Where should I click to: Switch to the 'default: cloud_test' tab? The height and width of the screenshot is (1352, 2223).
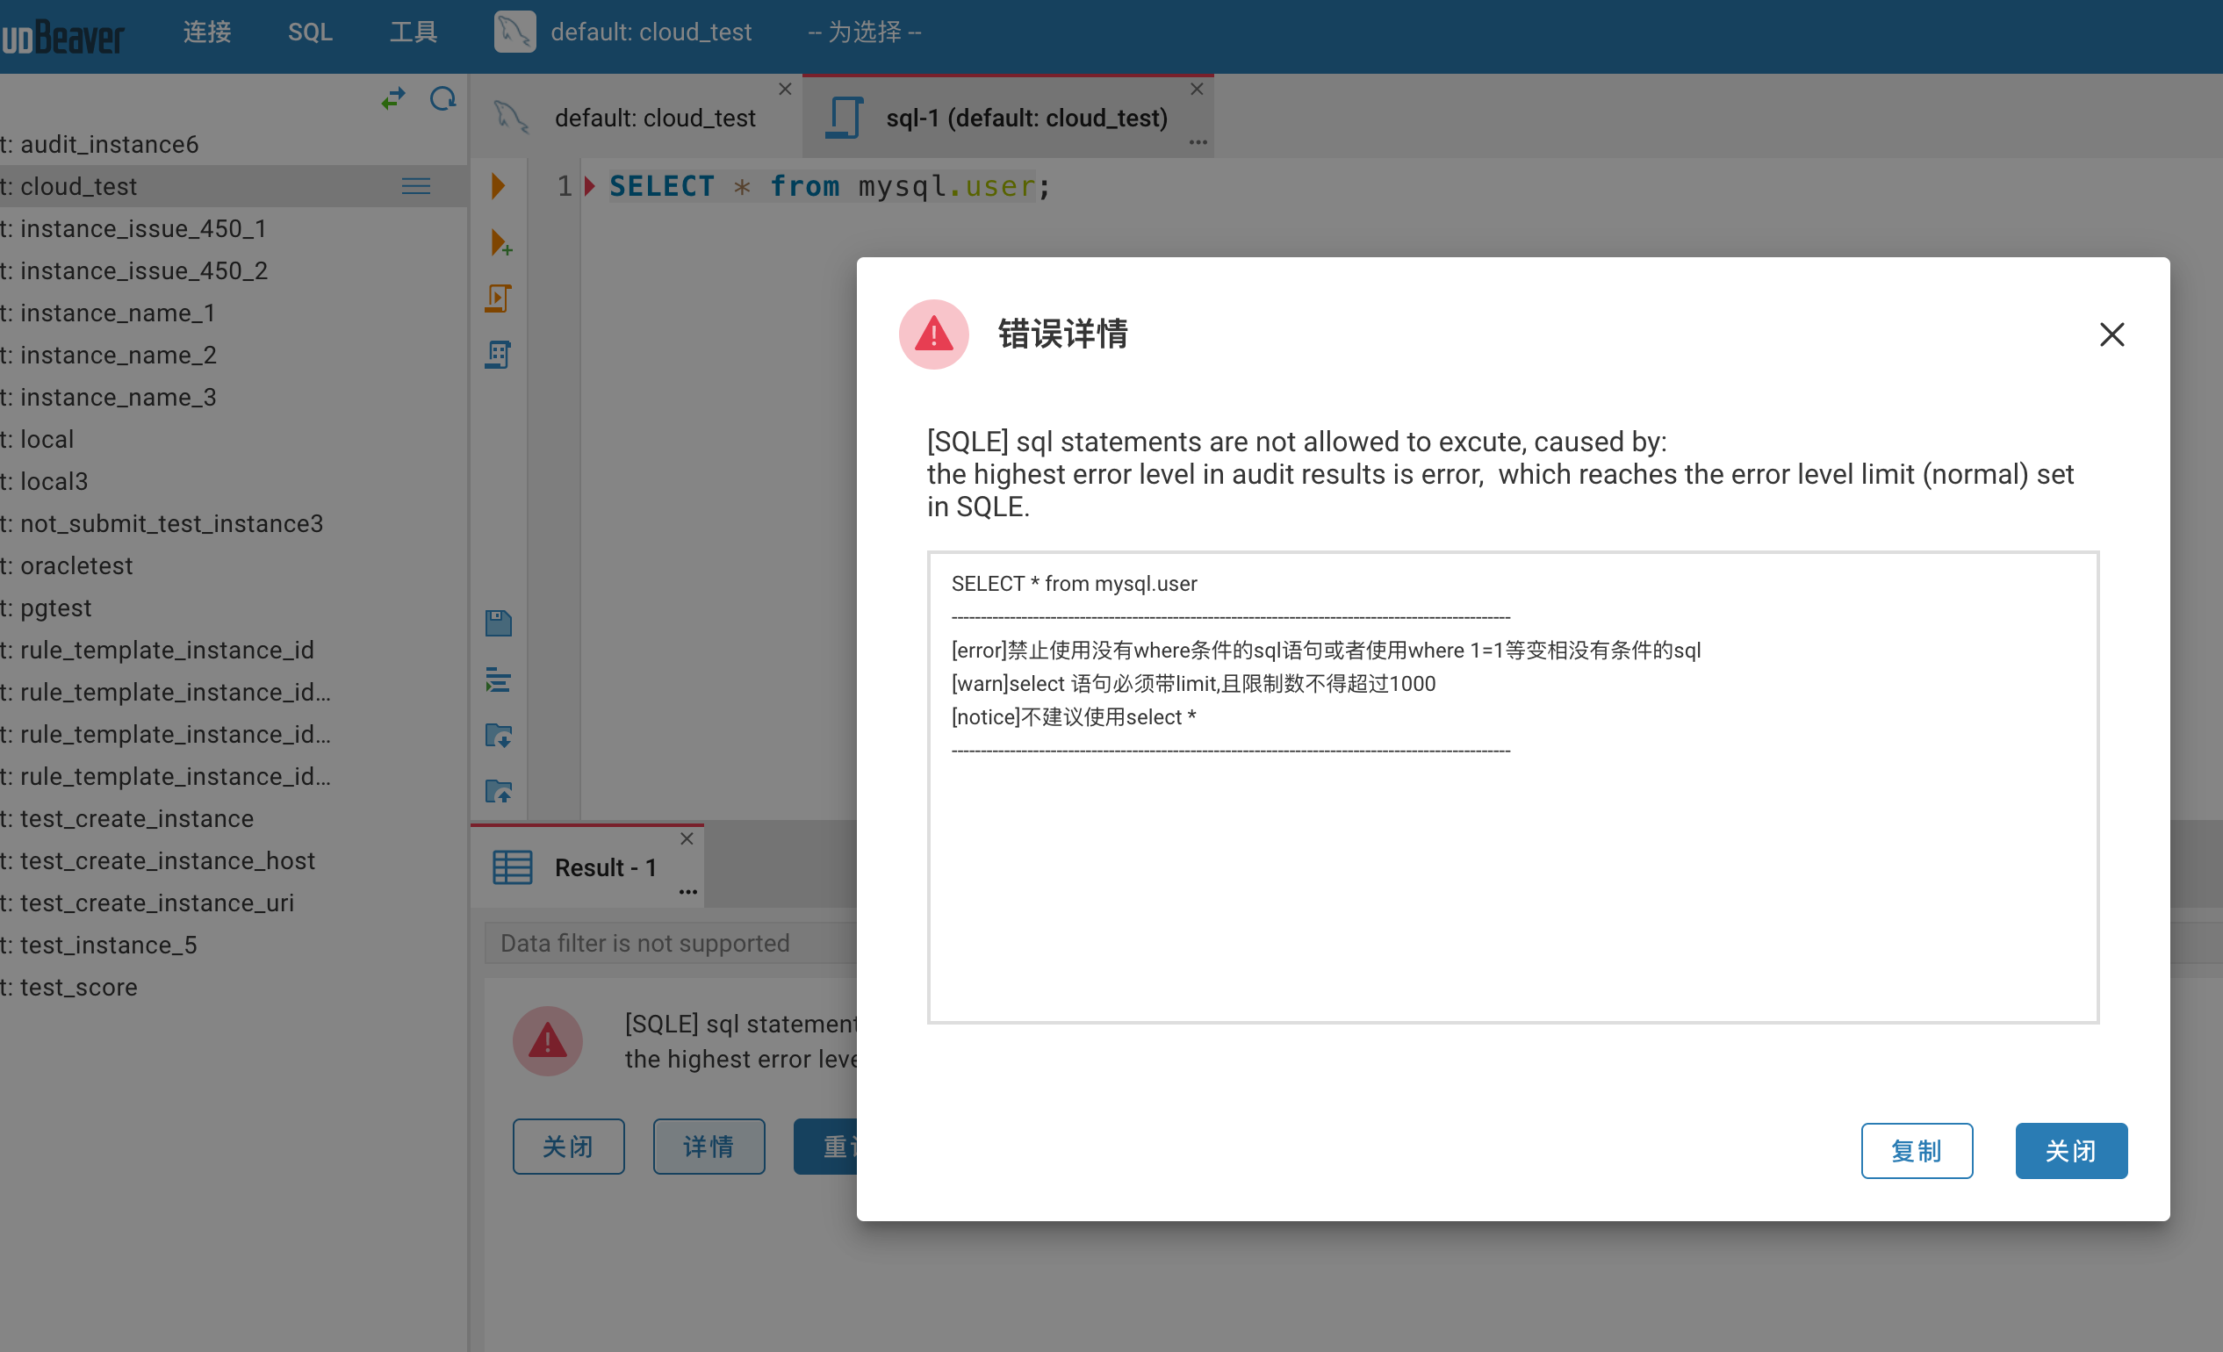(655, 118)
